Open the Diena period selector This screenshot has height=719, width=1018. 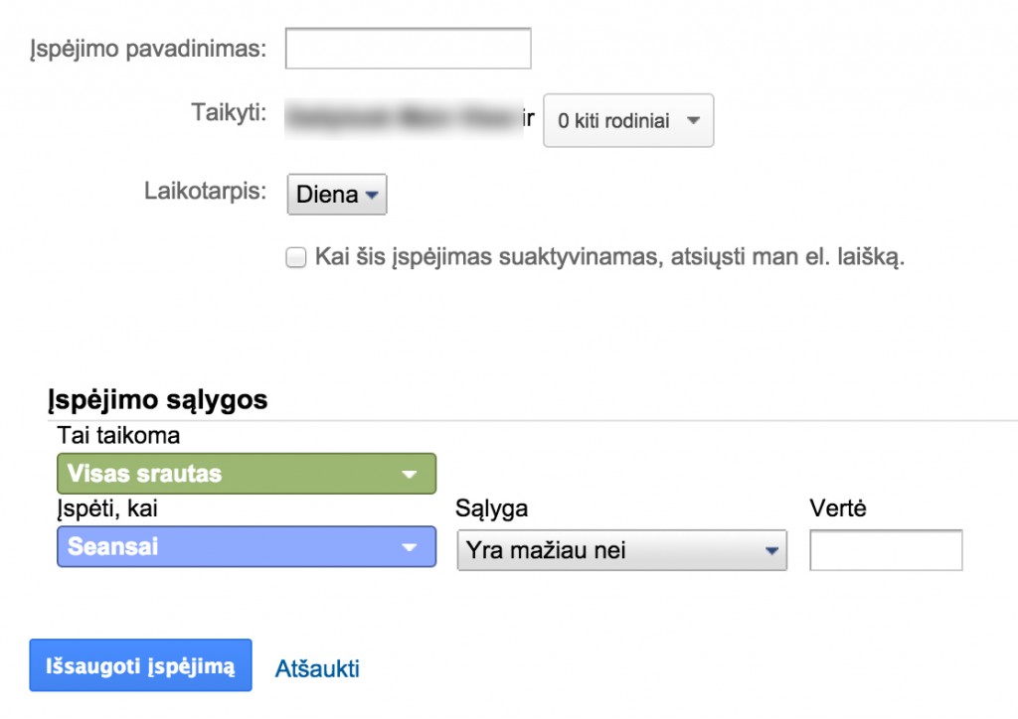336,195
